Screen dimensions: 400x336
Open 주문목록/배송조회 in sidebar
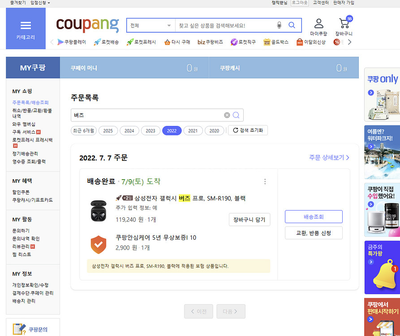(x=30, y=103)
